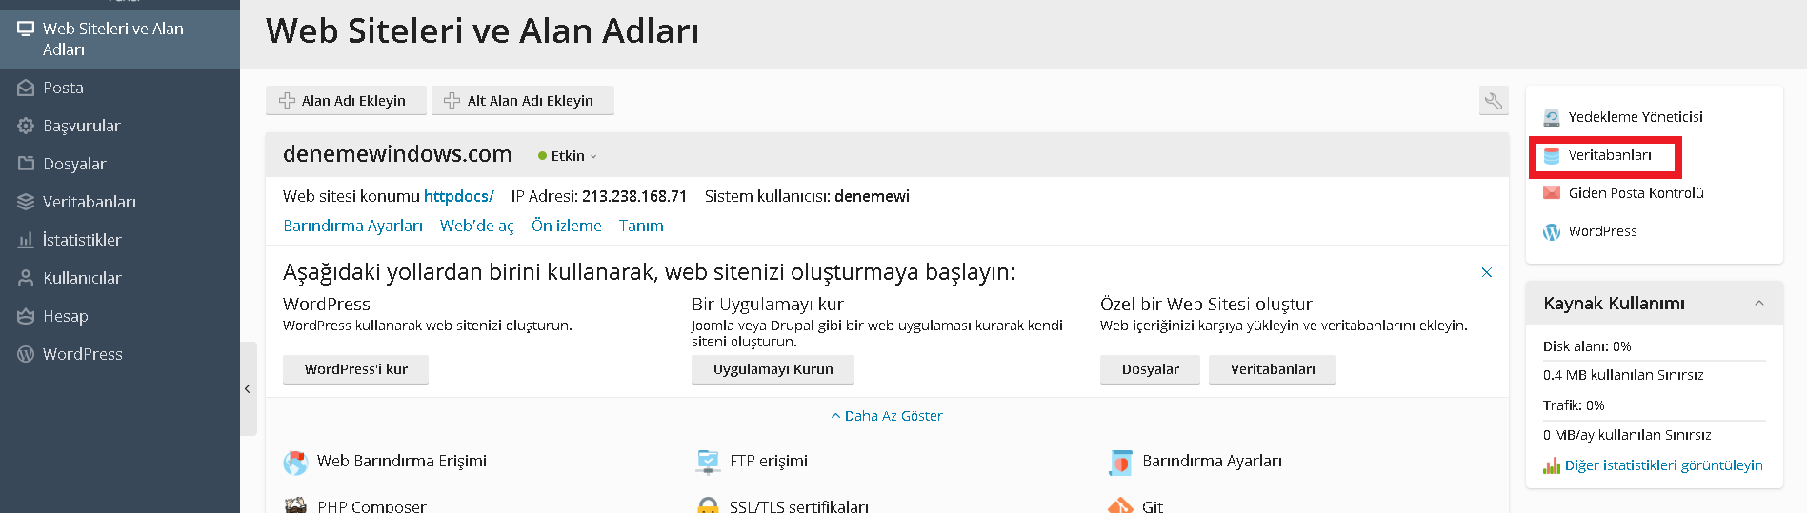Click the Alt Alan Adı Ekleyin button
1807x513 pixels.
(x=522, y=100)
